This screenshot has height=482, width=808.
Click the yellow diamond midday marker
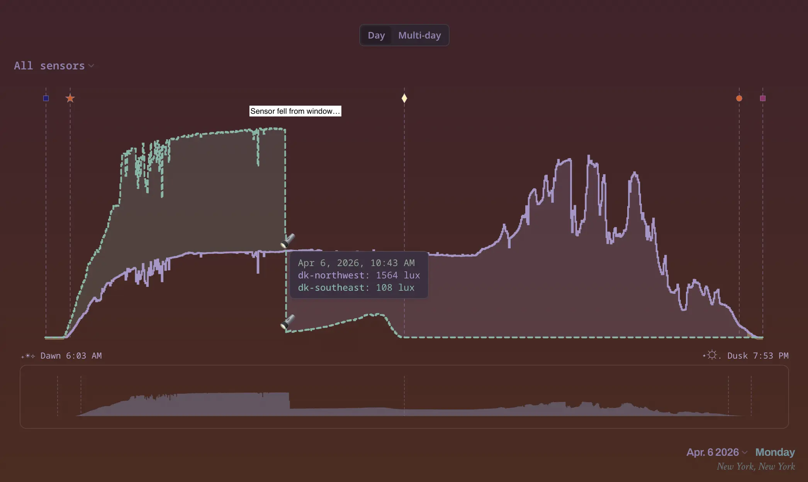point(404,98)
